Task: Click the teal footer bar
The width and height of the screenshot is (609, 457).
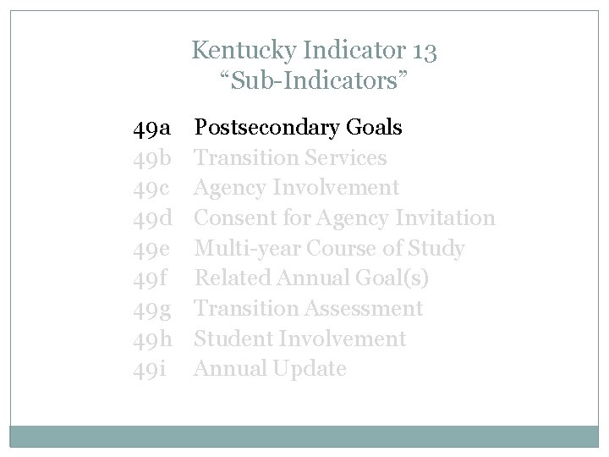Action: pos(304,435)
